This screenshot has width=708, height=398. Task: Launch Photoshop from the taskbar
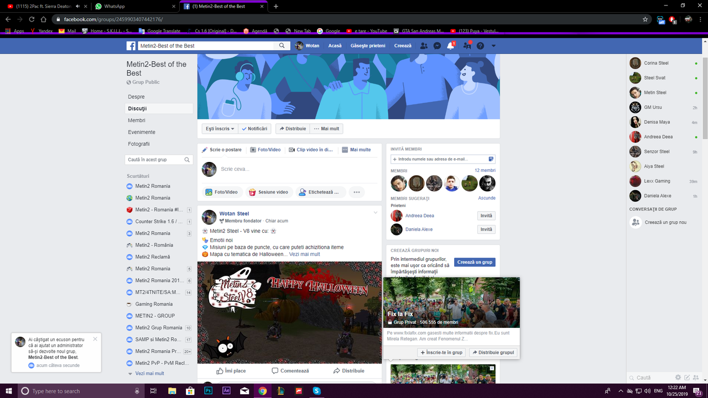[x=208, y=391]
